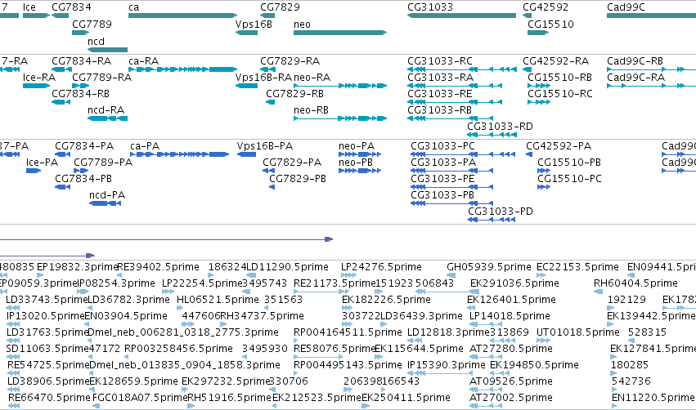The image size is (696, 410).
Task: Click the CG15510 gene bar
Action: [538, 33]
